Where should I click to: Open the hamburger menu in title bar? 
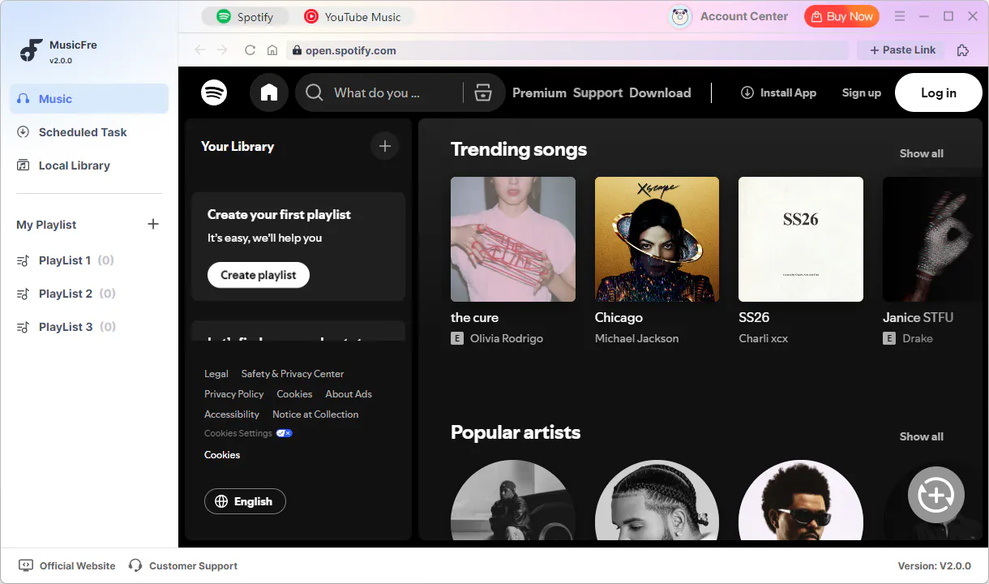pos(900,16)
